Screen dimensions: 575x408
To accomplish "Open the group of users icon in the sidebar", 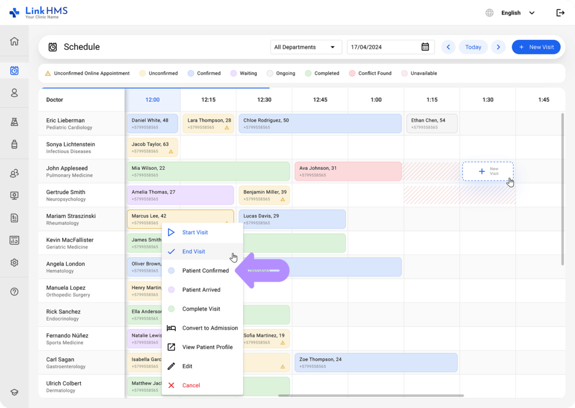I will [14, 173].
